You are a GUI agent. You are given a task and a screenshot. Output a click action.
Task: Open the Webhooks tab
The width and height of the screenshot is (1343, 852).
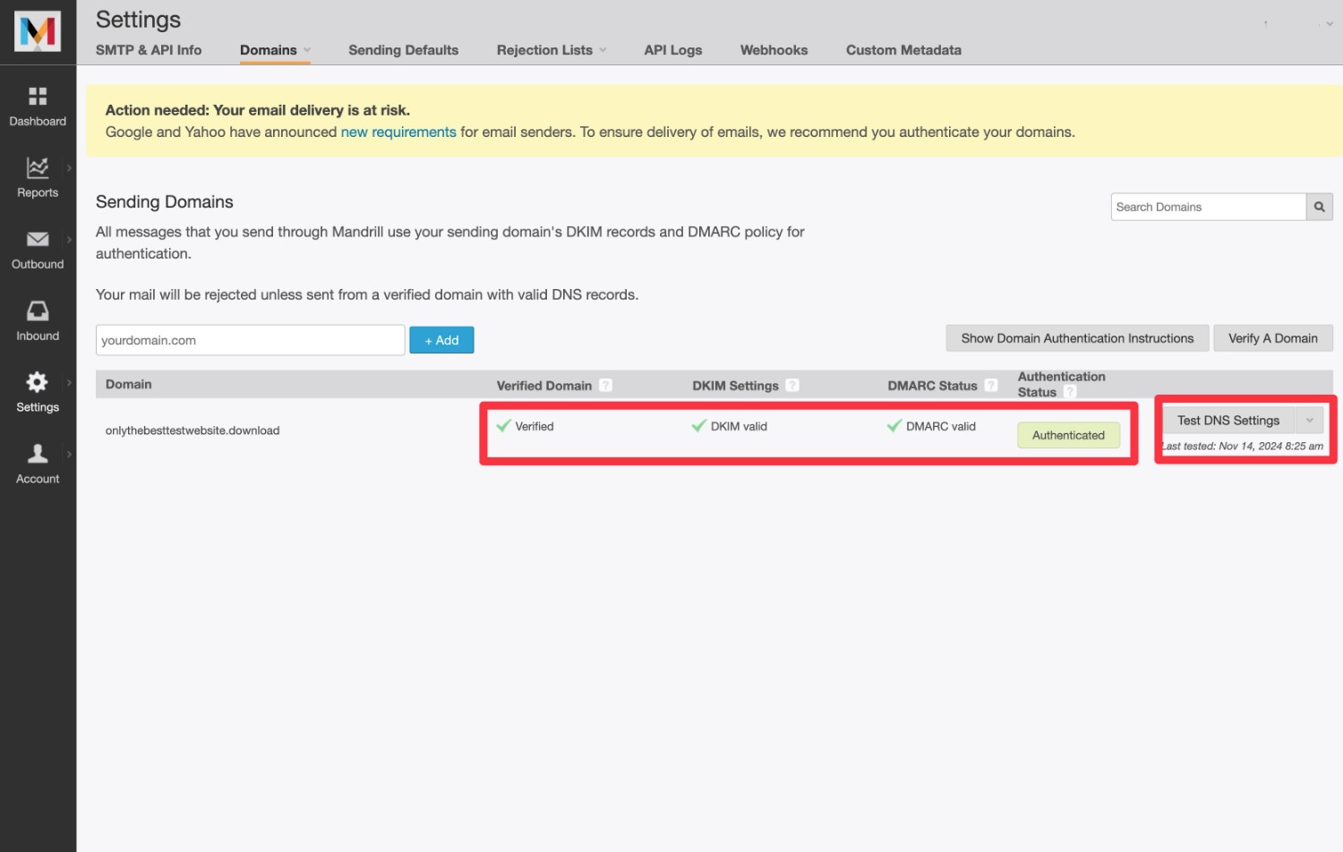pos(774,50)
